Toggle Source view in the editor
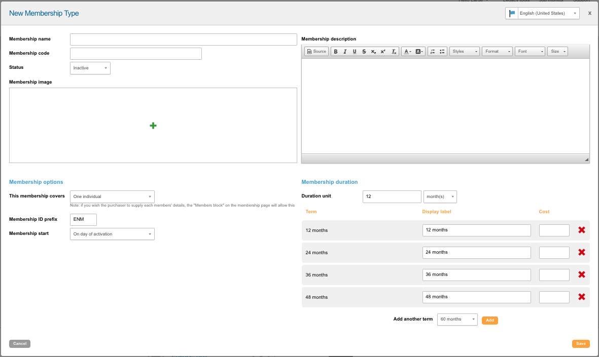Viewport: 599px width, 357px height. coord(317,52)
